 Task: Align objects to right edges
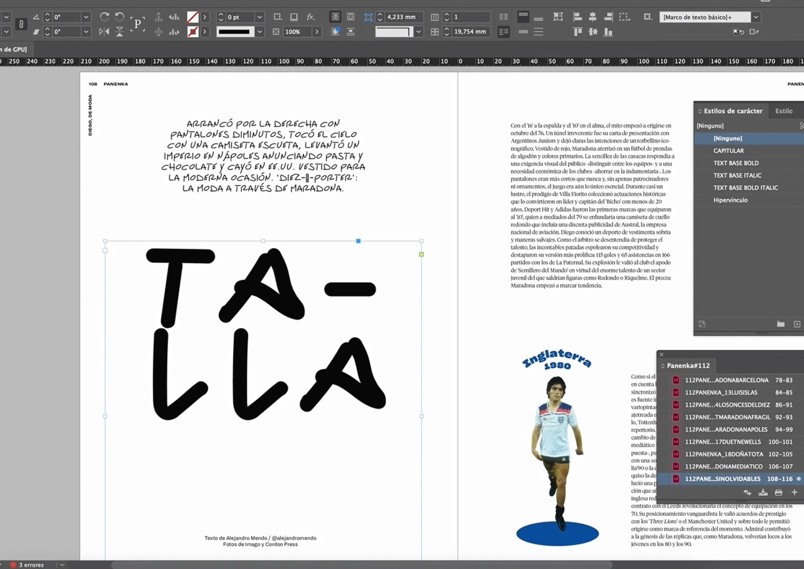coord(608,17)
